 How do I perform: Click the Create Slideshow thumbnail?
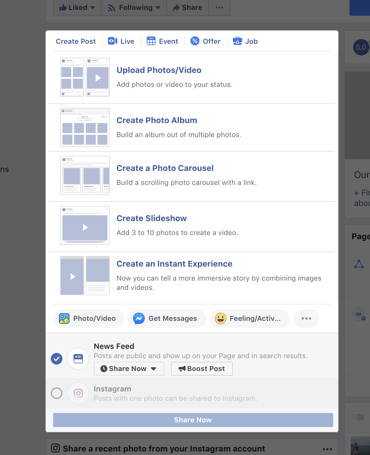85,225
